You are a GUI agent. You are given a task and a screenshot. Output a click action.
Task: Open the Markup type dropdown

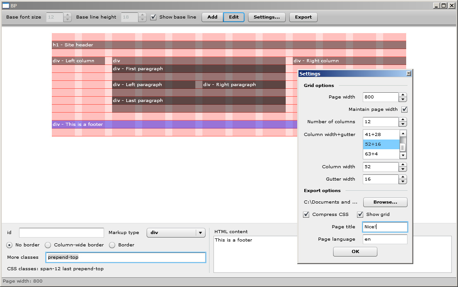pos(176,233)
